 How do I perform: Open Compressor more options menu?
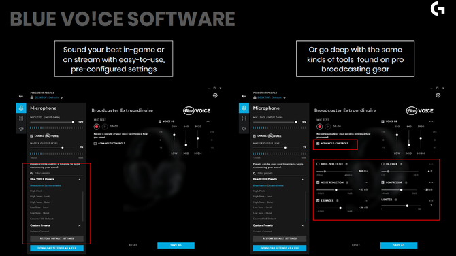tap(431, 182)
